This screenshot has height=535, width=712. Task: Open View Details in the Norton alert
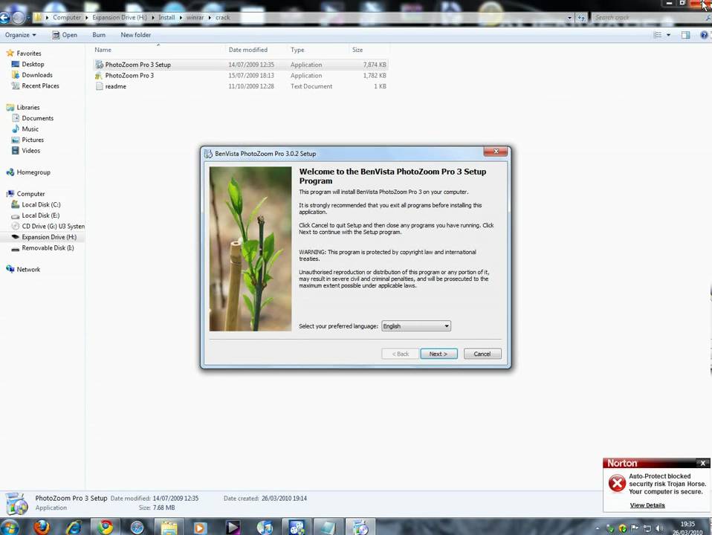(647, 505)
